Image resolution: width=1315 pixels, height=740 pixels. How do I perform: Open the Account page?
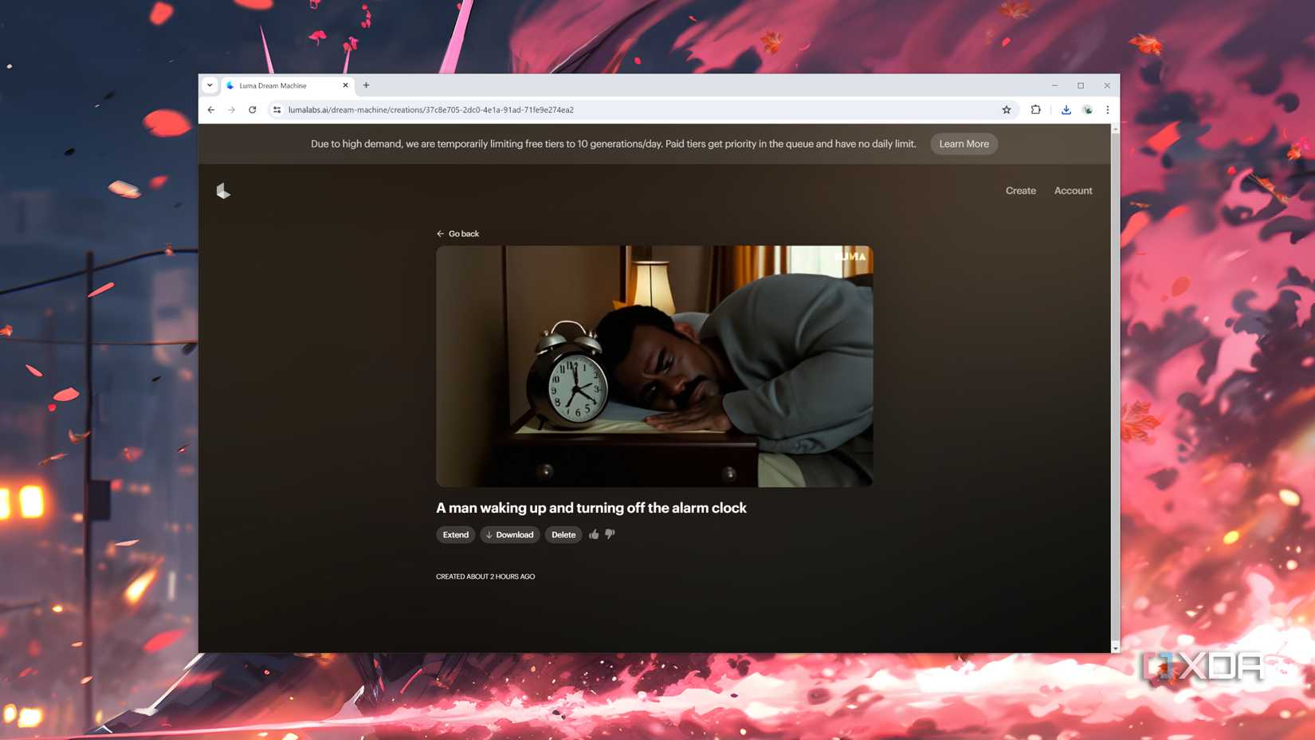1073,191
